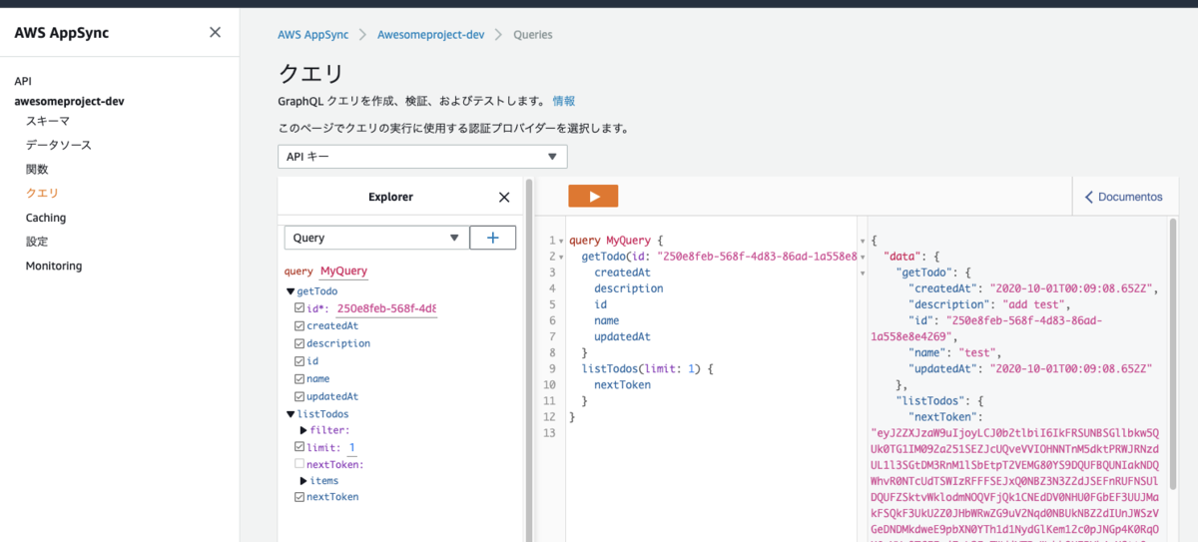Screen dimensions: 1198x542
Task: Click the AWS AppSync breadcrumb link
Action: pyautogui.click(x=313, y=34)
